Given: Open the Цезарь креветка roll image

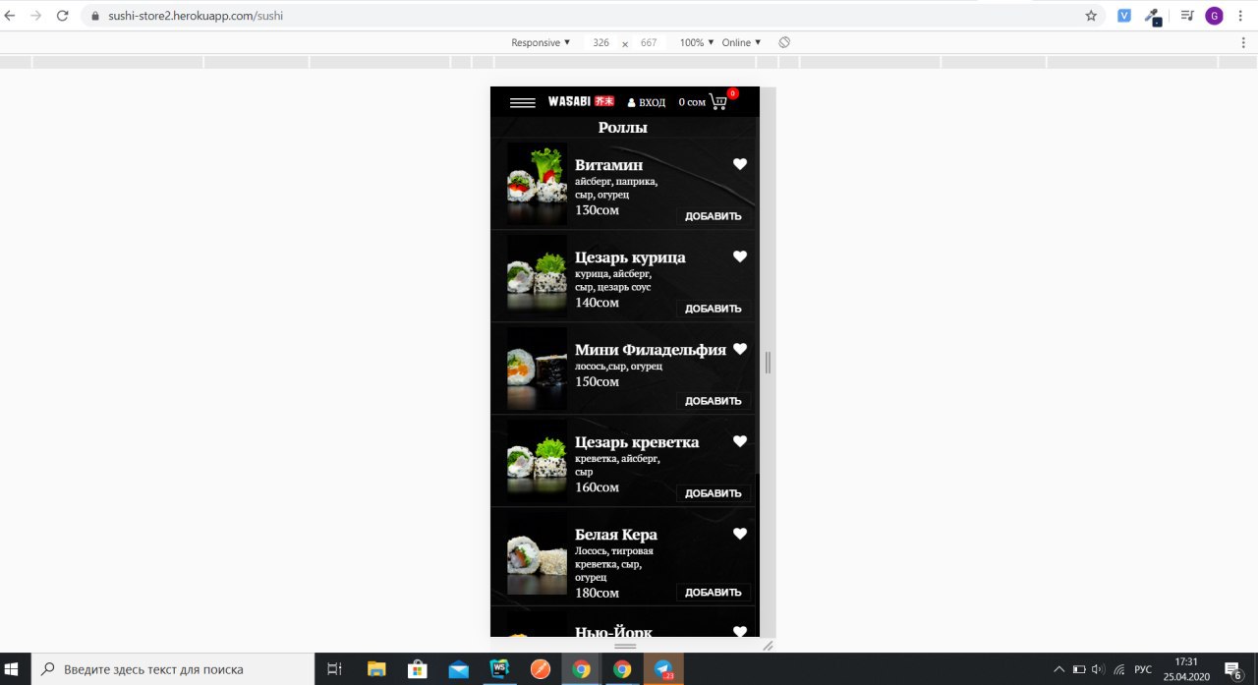Looking at the screenshot, I should [x=537, y=461].
